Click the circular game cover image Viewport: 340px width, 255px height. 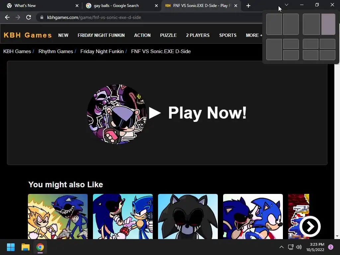coord(117,114)
